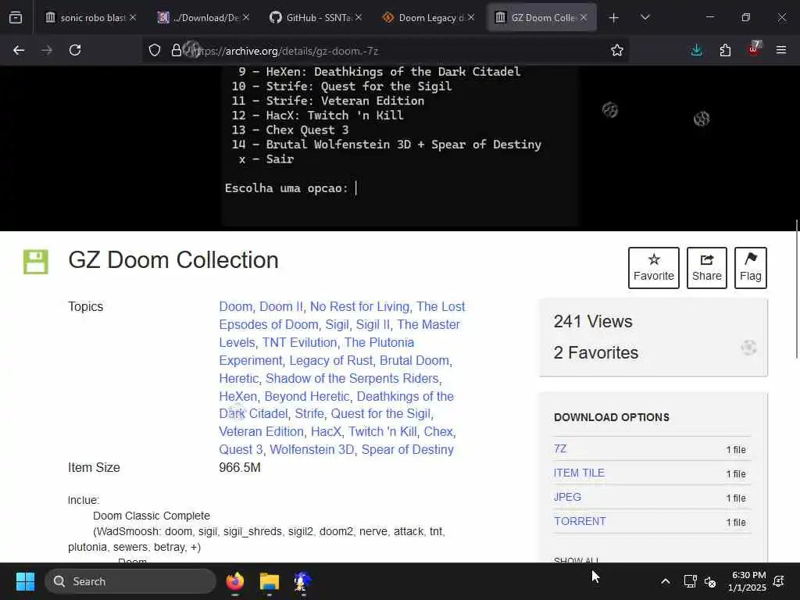This screenshot has width=800, height=600.
Task: Select the item size value 966.5M
Action: click(x=240, y=467)
